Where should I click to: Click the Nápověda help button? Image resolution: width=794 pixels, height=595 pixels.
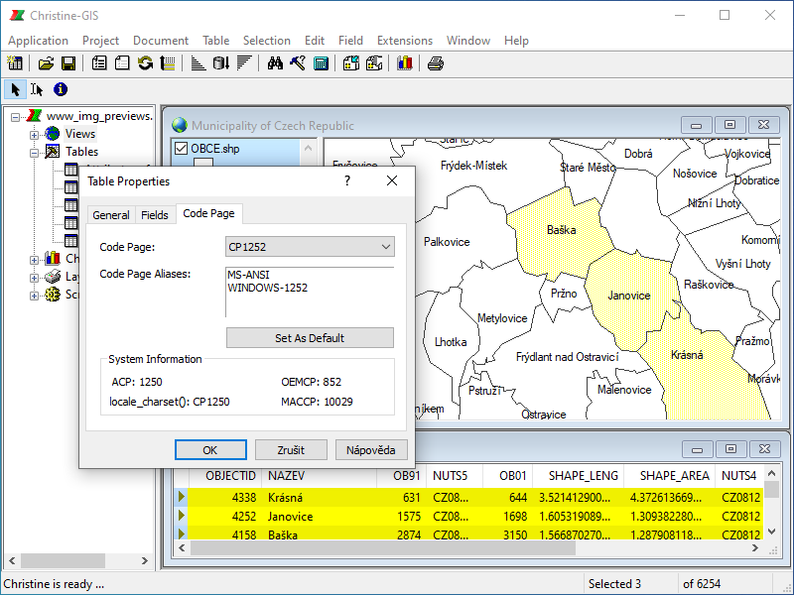371,450
